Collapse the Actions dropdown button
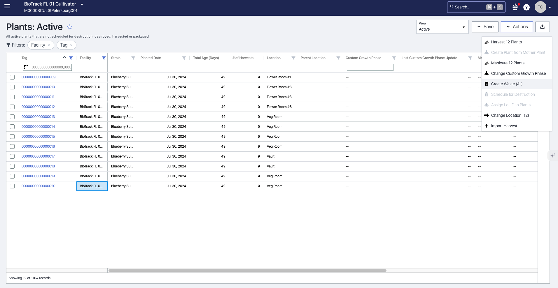The height and width of the screenshot is (288, 558). point(517,27)
